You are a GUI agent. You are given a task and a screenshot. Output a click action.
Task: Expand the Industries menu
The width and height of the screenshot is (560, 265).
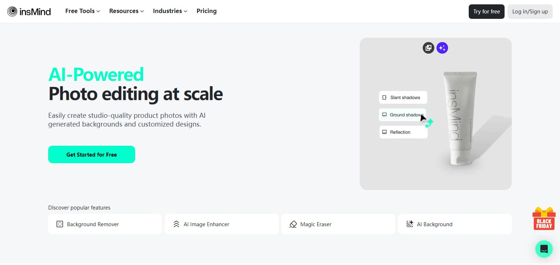[x=170, y=11]
